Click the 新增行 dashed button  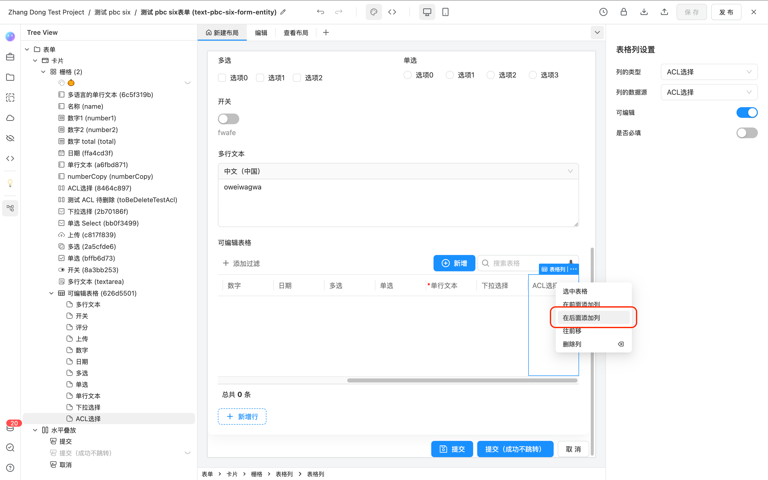coord(242,417)
